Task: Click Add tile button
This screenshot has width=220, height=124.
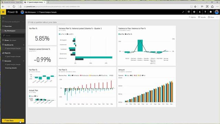Action: tap(192, 17)
